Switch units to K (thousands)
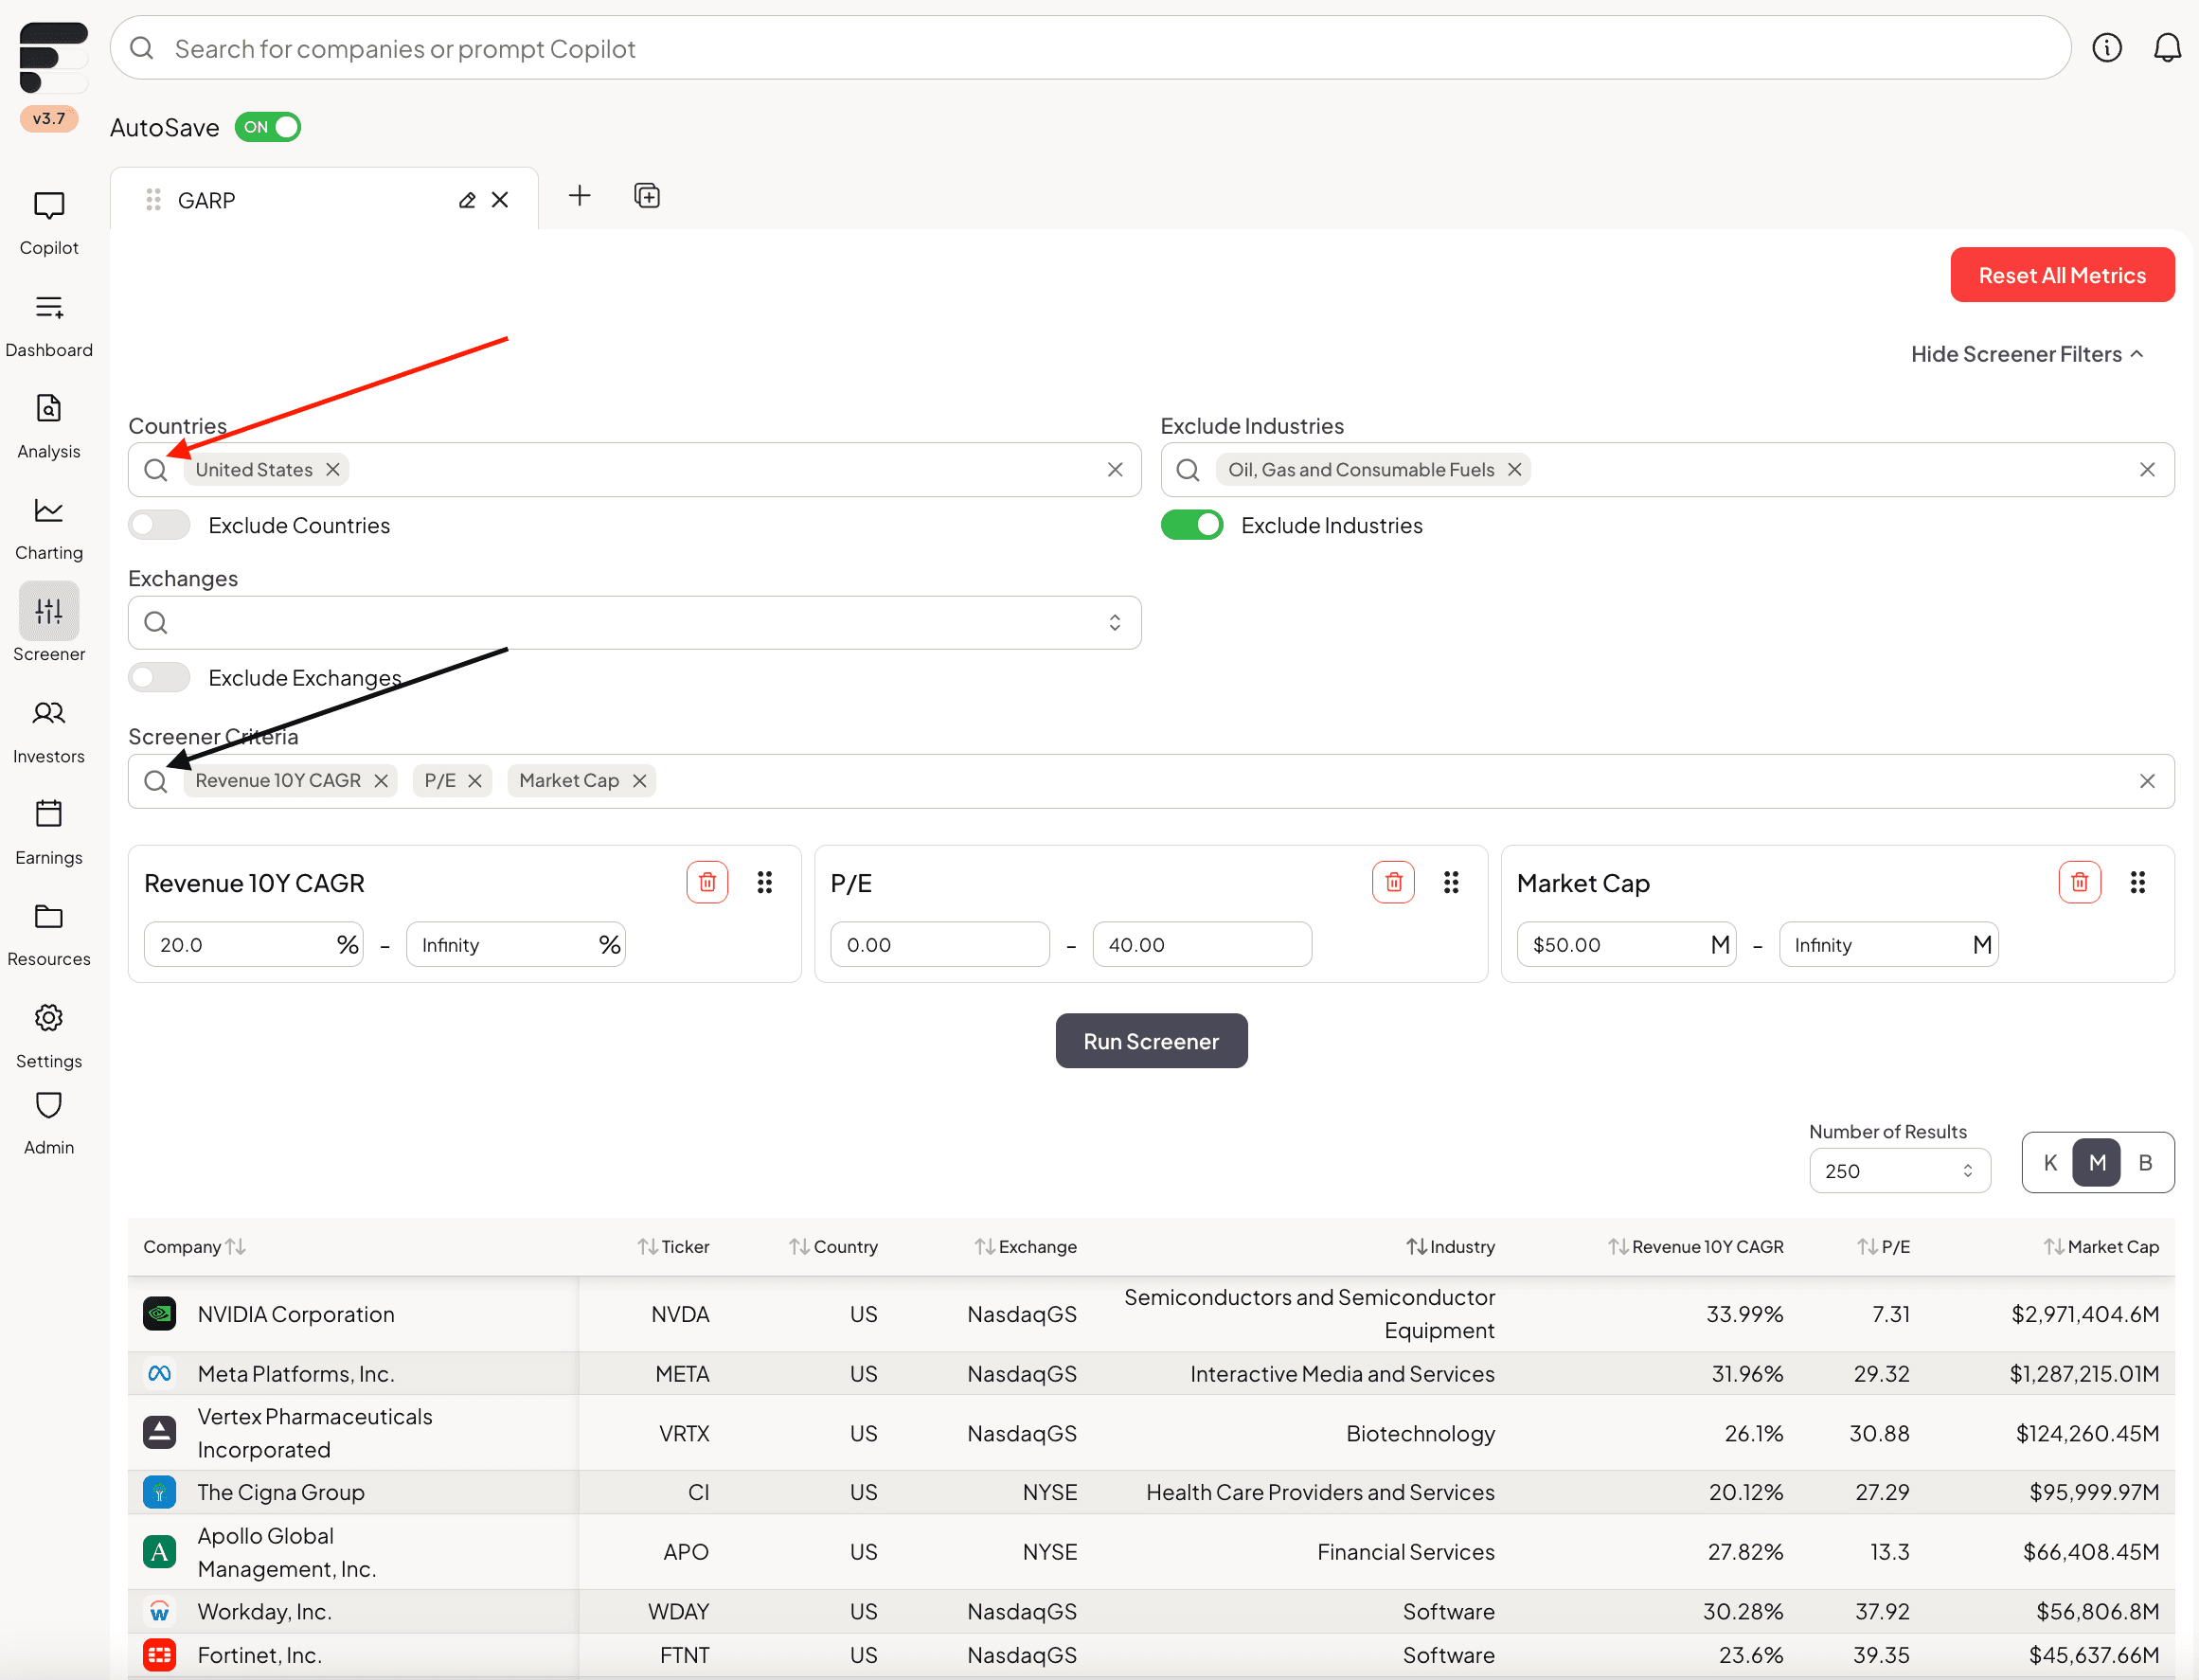 coord(2050,1162)
